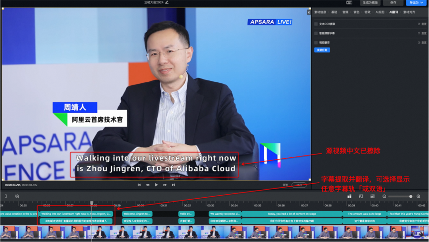This screenshot has width=429, height=242.
Task: Tick the 视频翻译 checkbox
Action: 316,42
